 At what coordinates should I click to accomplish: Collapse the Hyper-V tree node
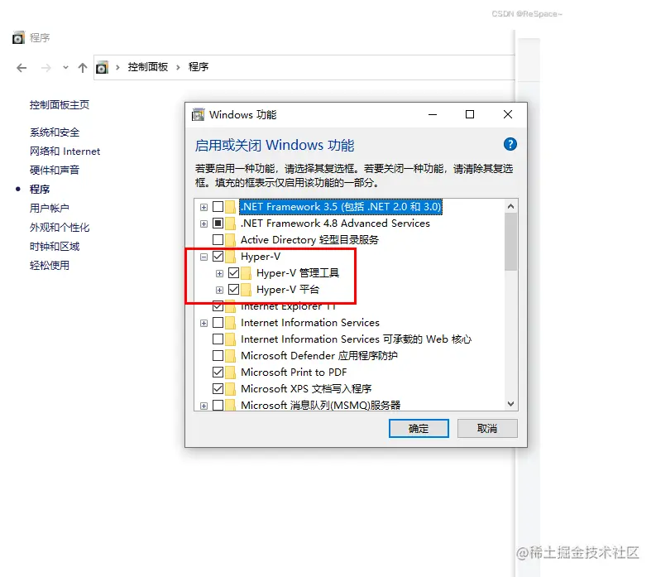point(204,257)
